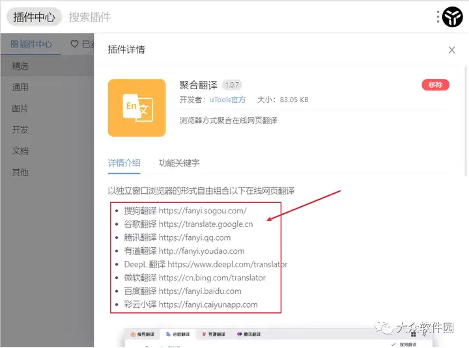The image size is (469, 348).
Task: Click the 腾讯翻译 fanyi.qq.com entry
Action: [177, 237]
